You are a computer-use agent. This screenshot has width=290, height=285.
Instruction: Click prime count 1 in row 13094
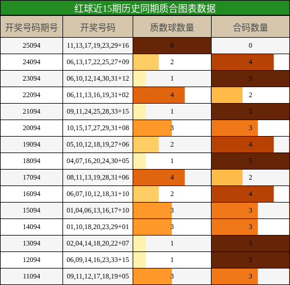pos(172,243)
